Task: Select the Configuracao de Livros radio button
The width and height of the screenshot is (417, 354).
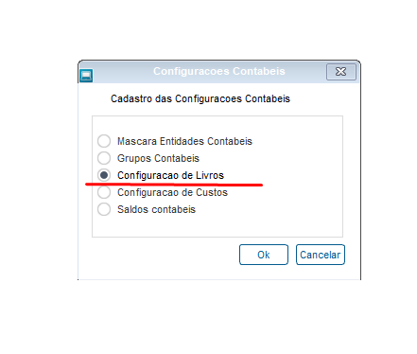Action: pyautogui.click(x=104, y=175)
